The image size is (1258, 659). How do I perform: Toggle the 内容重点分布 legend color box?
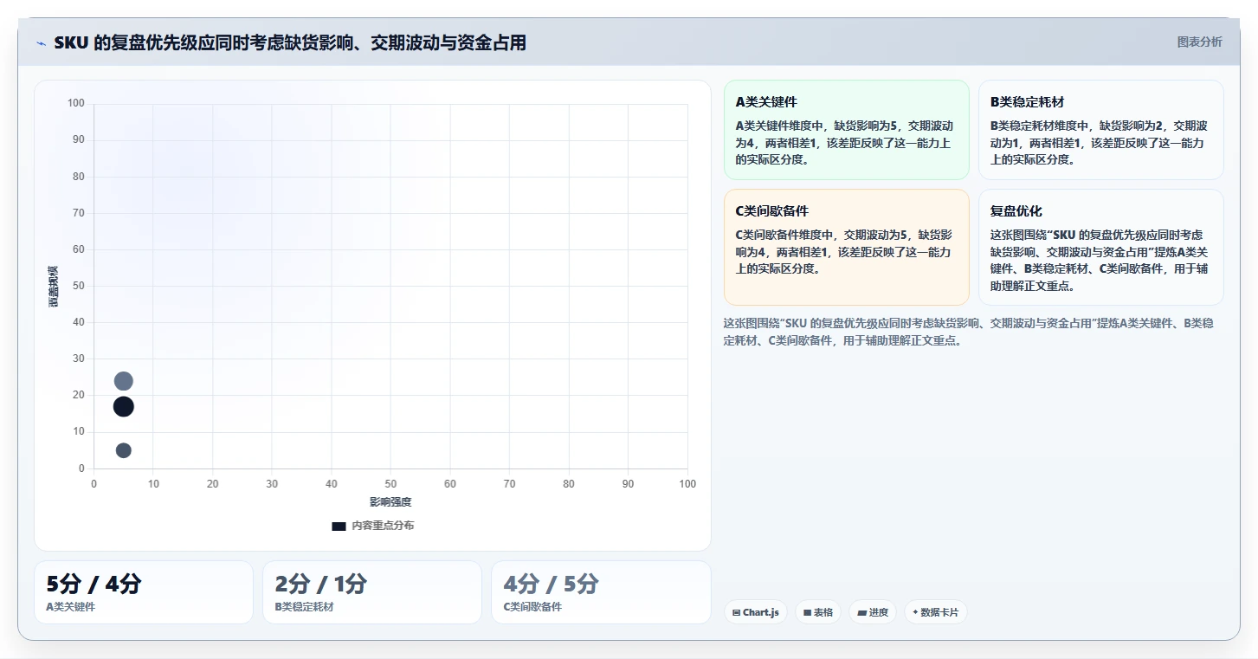(x=339, y=526)
